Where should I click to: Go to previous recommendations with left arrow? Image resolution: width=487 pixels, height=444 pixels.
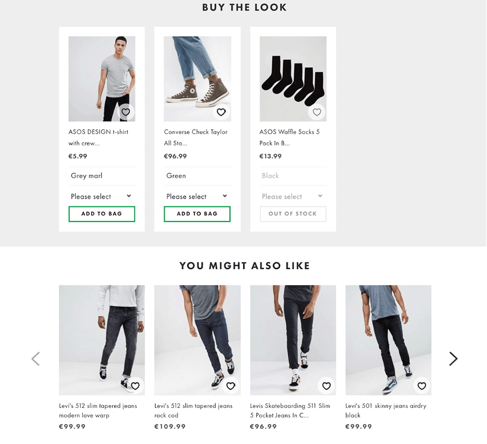[36, 359]
